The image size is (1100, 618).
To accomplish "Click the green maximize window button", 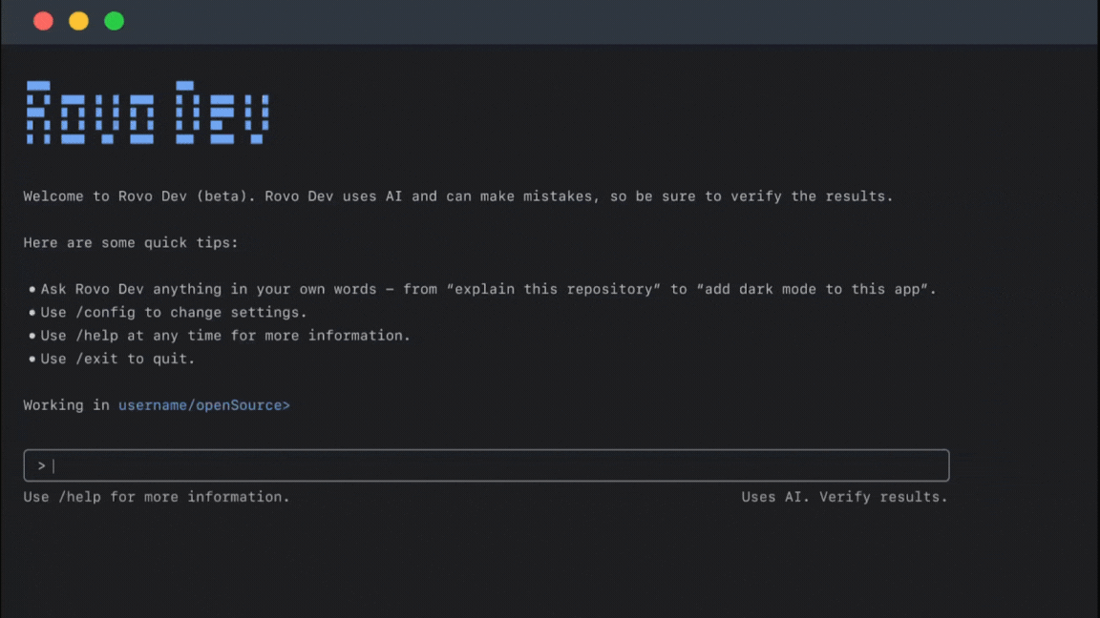I will pos(114,21).
